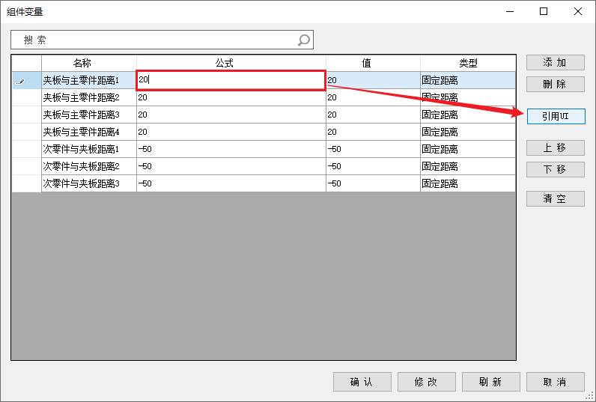Viewport: 596px width, 402px height.
Task: Click the row header of 夹板与主零件距离2
Action: (x=27, y=97)
